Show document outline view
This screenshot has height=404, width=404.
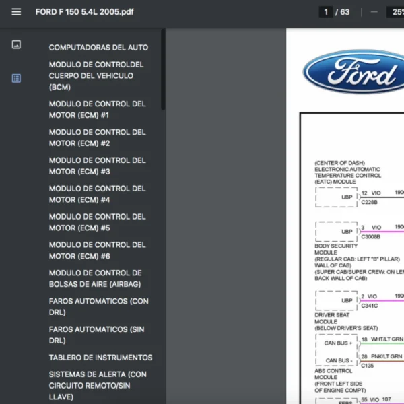16,78
